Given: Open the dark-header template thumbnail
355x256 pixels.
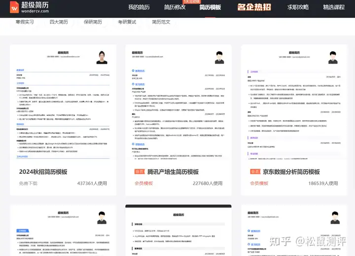Looking at the screenshot, I should [x=178, y=230].
